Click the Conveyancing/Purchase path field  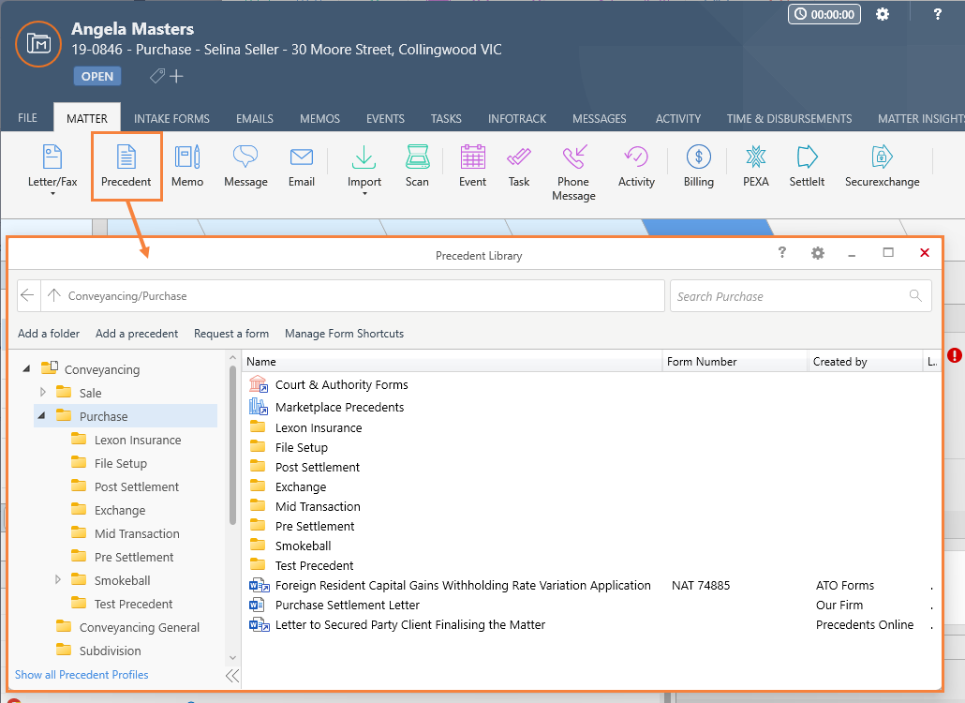point(352,295)
